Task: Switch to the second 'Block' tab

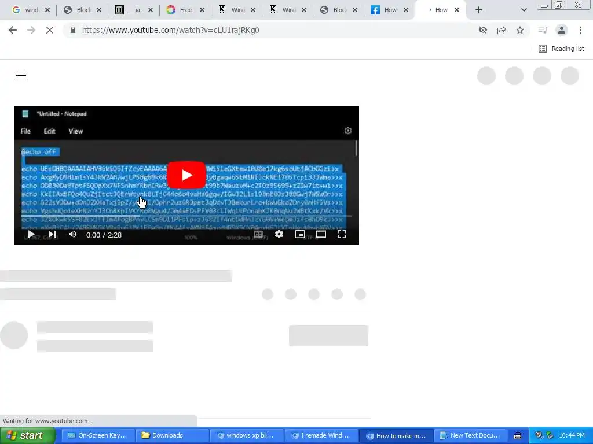Action: 339,10
